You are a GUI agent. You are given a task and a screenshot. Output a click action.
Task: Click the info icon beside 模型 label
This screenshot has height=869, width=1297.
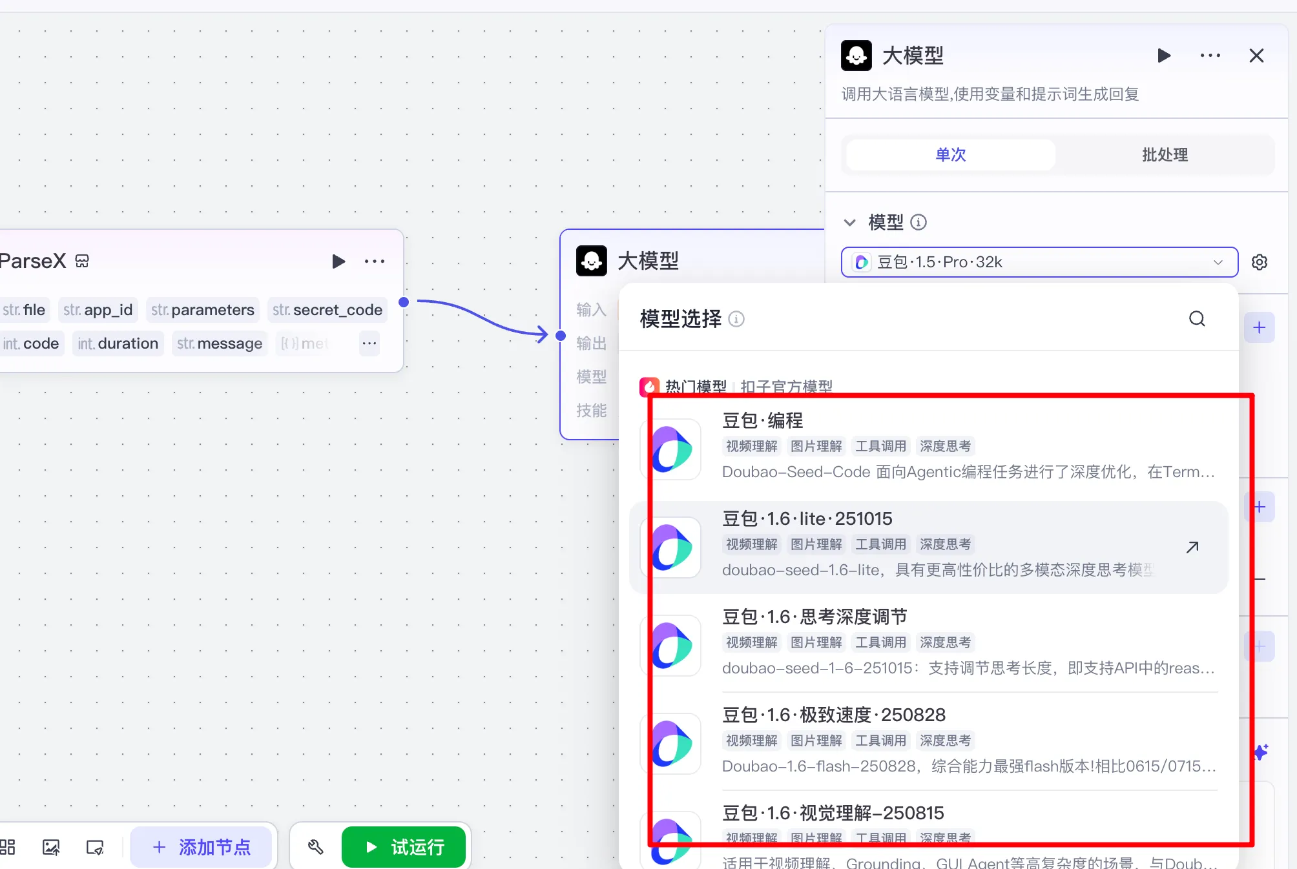(918, 223)
